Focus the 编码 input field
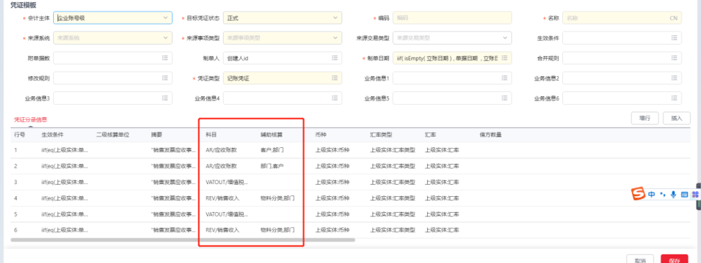Viewport: 701px width, 263px height. (x=452, y=18)
